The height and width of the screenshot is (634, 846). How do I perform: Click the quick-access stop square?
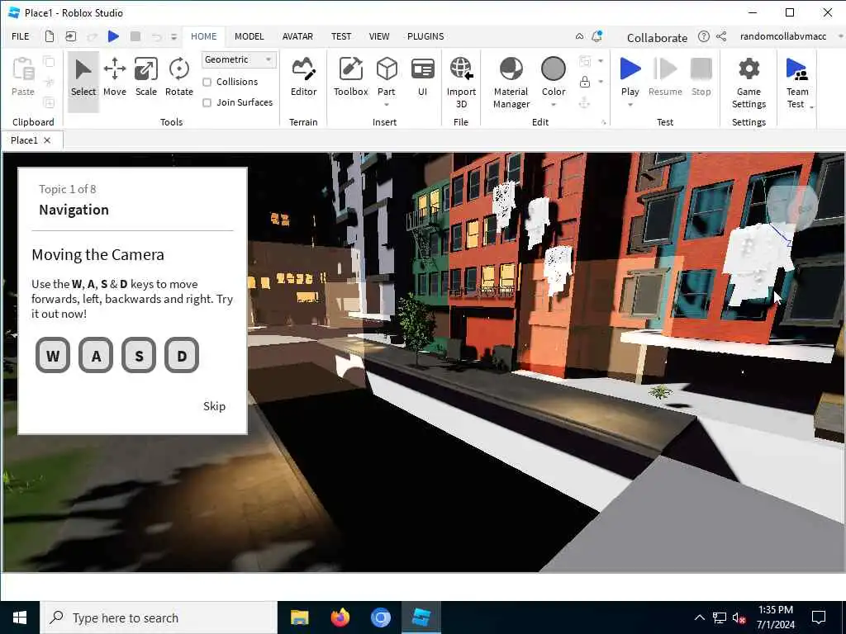click(x=135, y=36)
